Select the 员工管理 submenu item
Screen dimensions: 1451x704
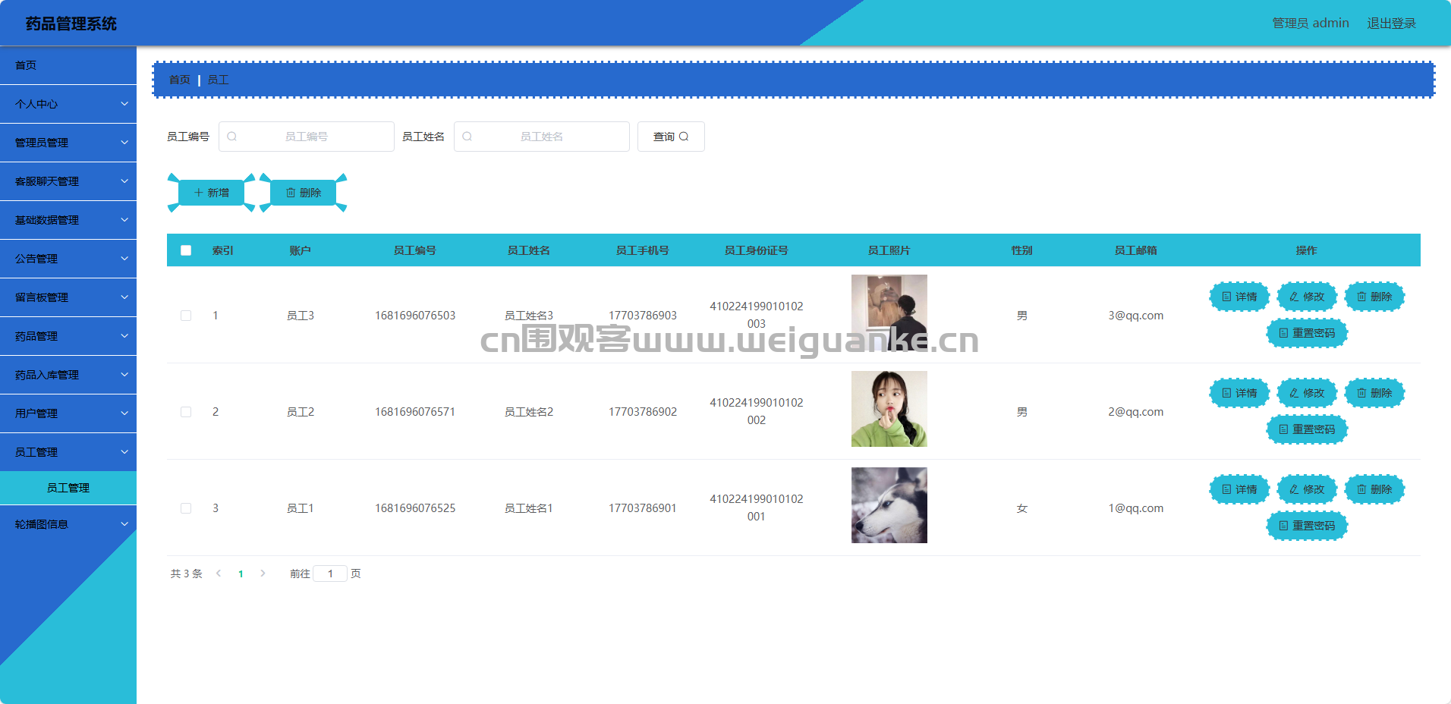68,488
